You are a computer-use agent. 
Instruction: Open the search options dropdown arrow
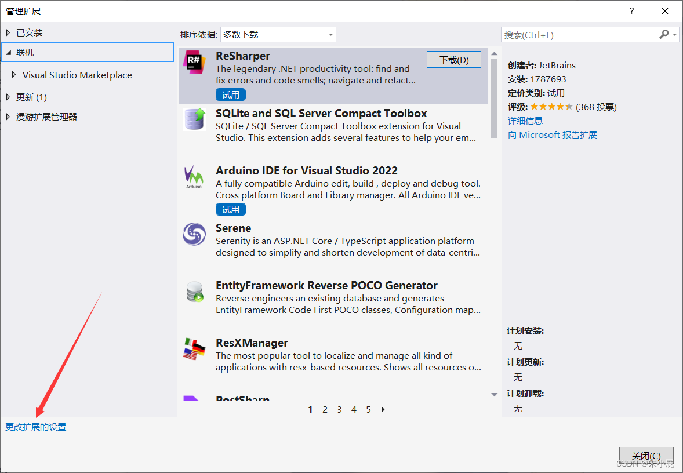pos(675,34)
